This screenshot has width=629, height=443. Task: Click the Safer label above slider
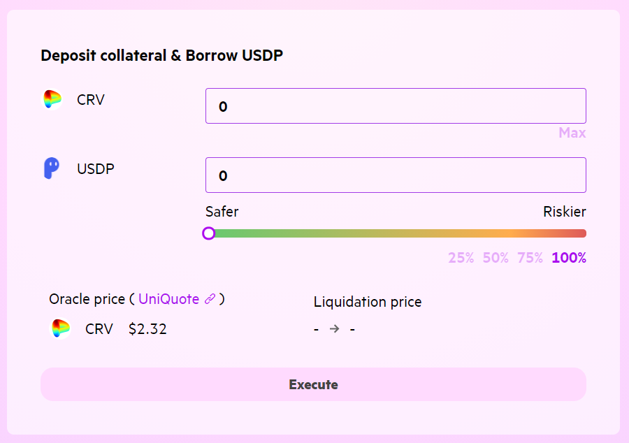222,212
